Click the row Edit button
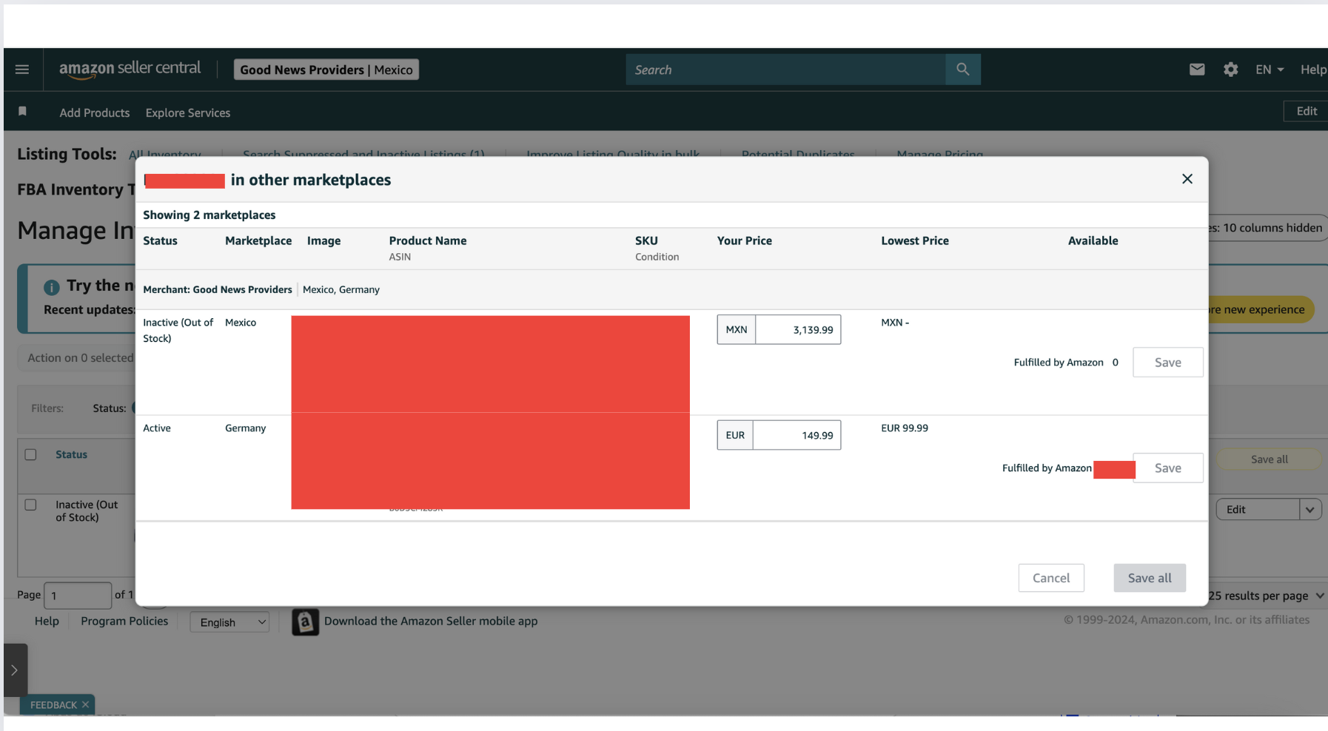Viewport: 1328px width, 731px height. (x=1258, y=510)
